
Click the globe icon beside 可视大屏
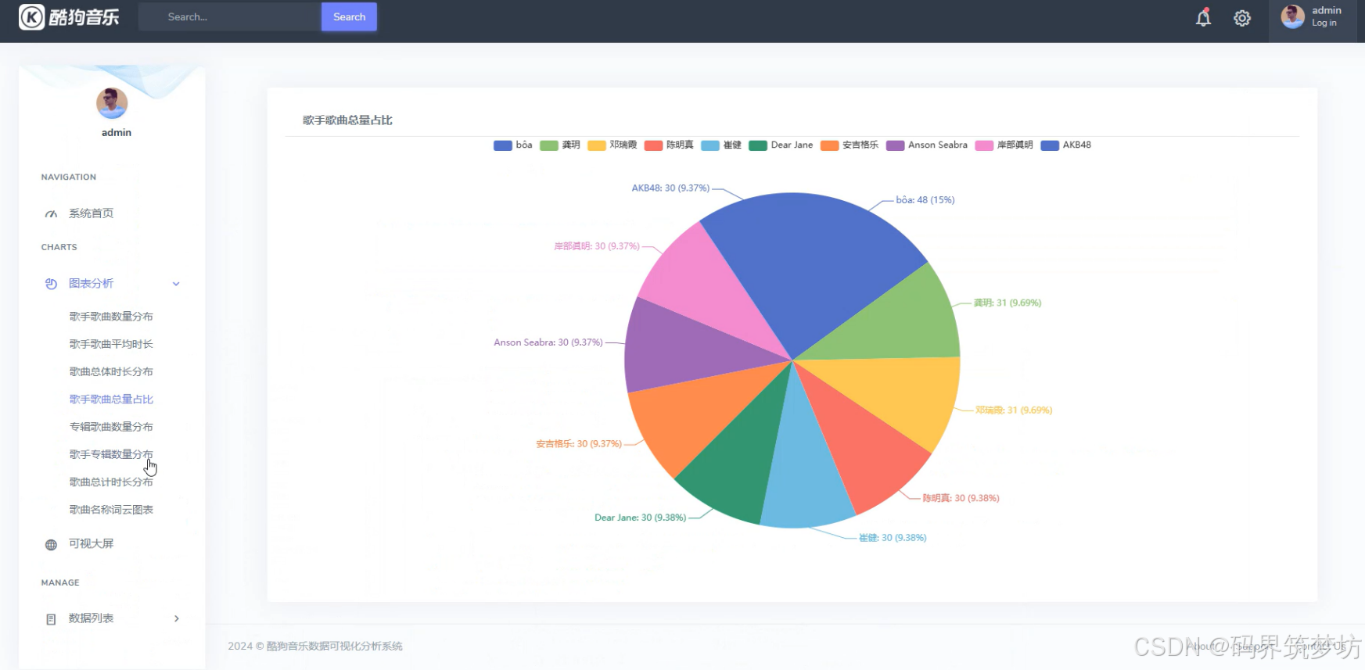pyautogui.click(x=51, y=544)
